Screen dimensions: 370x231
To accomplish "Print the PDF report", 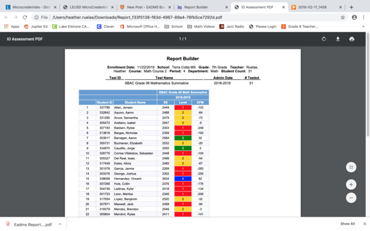I will 351,39.
